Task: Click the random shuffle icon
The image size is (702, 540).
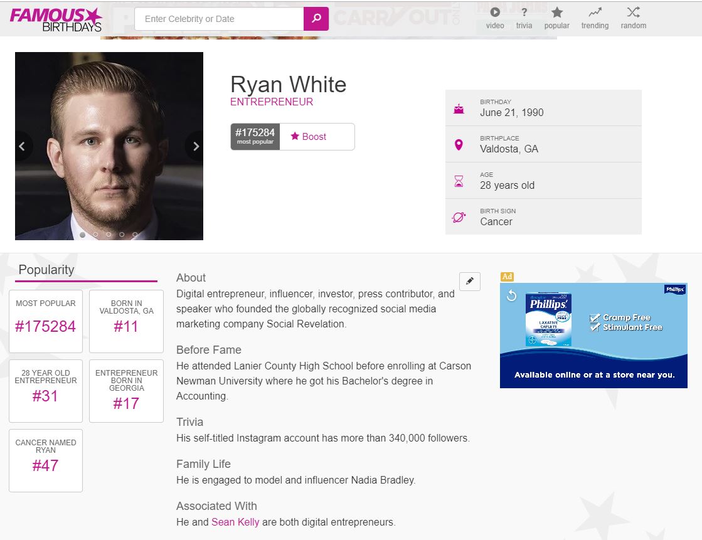Action: click(633, 12)
